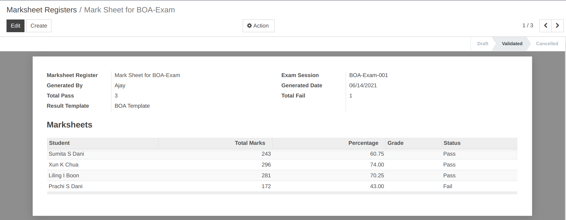Sort by the Grade column header

(413, 143)
